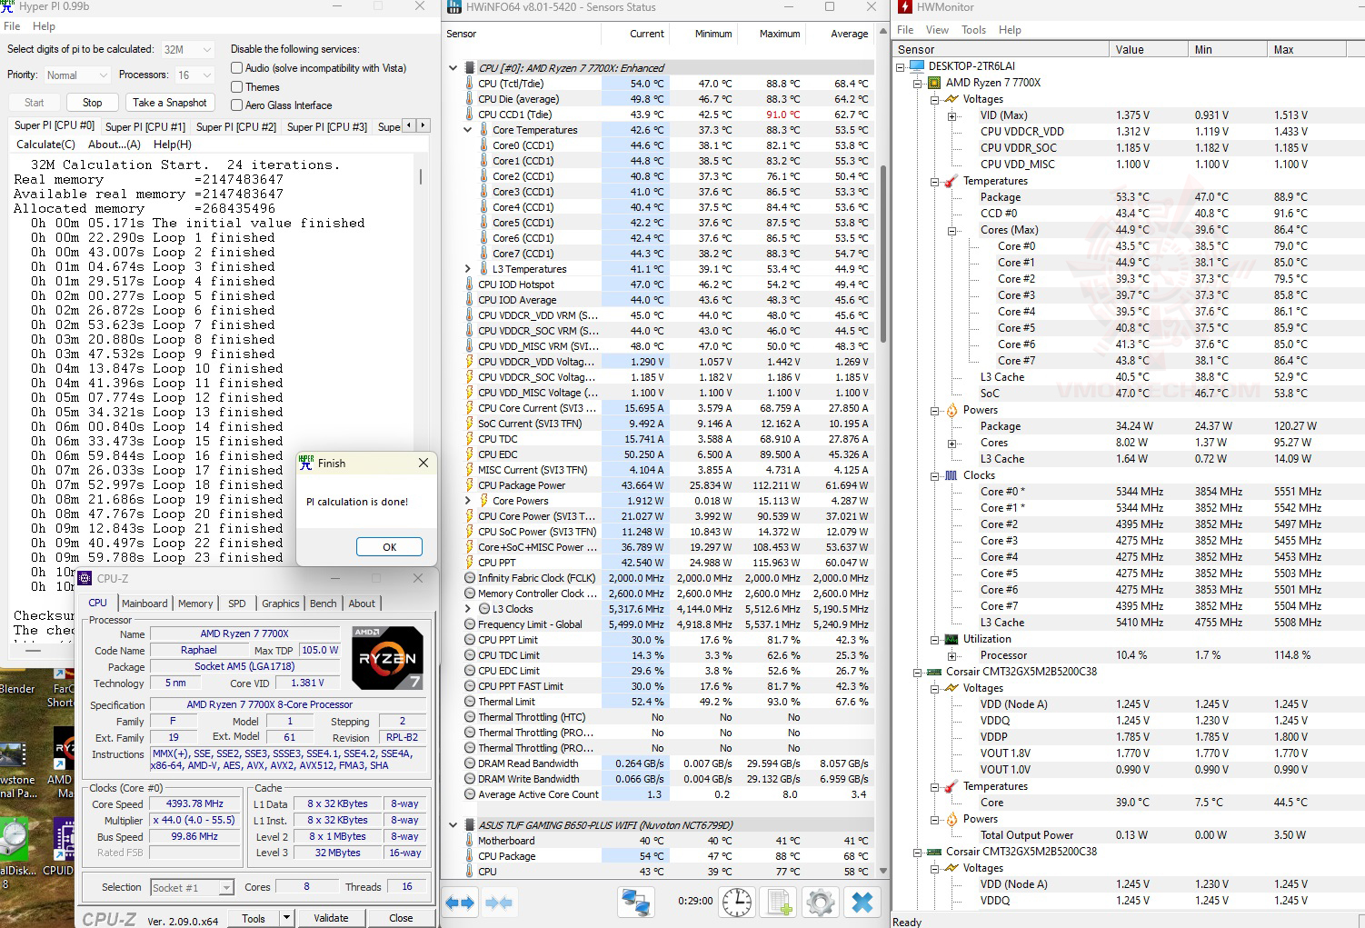
Task: Click the collapse-columns arrows icon in HWiNFO toolbar
Action: point(499,903)
